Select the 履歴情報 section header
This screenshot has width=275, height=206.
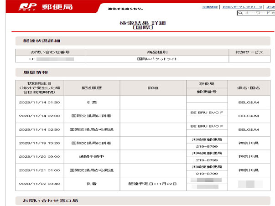(32, 72)
